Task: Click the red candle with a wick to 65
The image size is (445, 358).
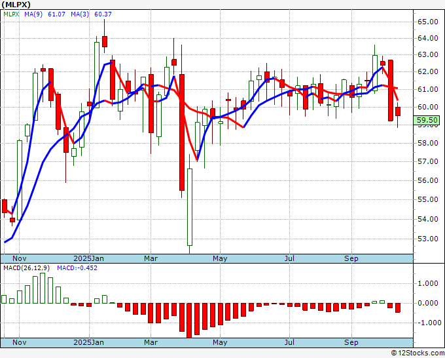Action: pos(105,41)
